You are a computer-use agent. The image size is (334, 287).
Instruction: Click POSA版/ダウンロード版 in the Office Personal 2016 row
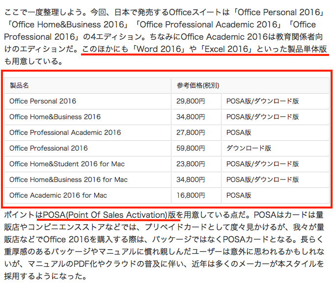coord(276,101)
